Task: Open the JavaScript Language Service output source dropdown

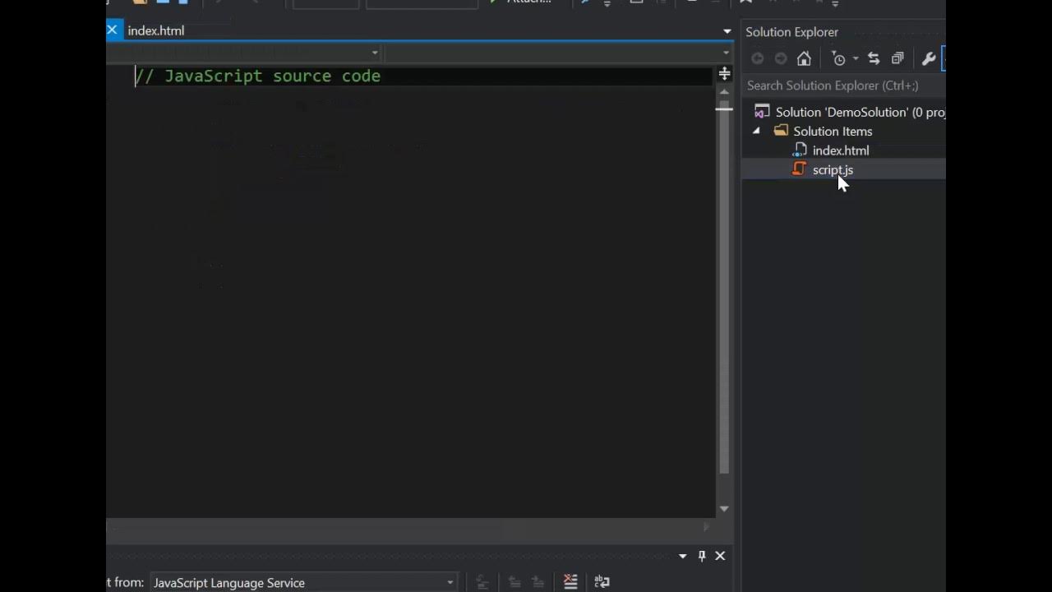Action: coord(304,582)
